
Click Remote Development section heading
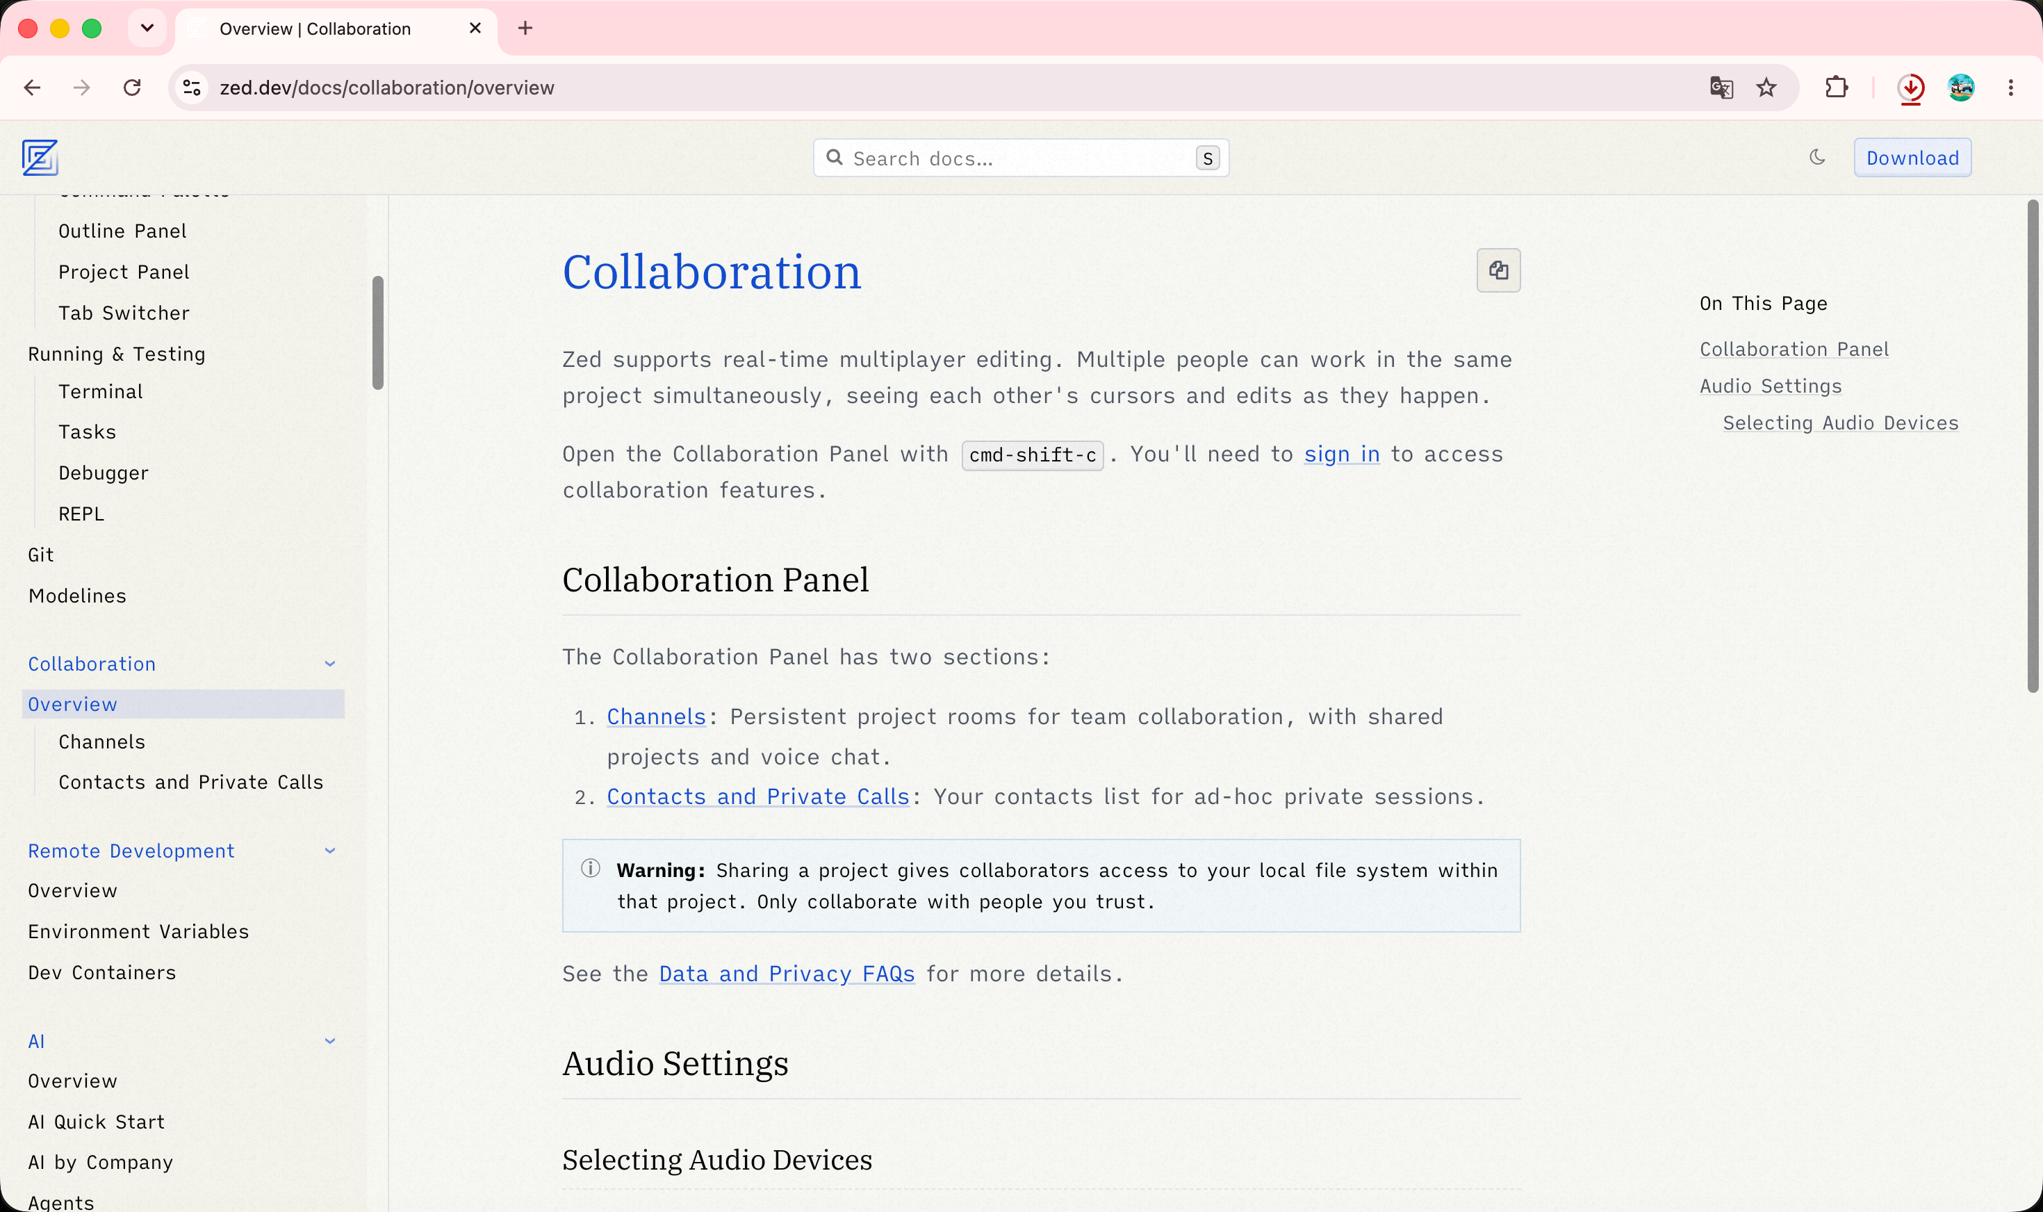coord(131,851)
